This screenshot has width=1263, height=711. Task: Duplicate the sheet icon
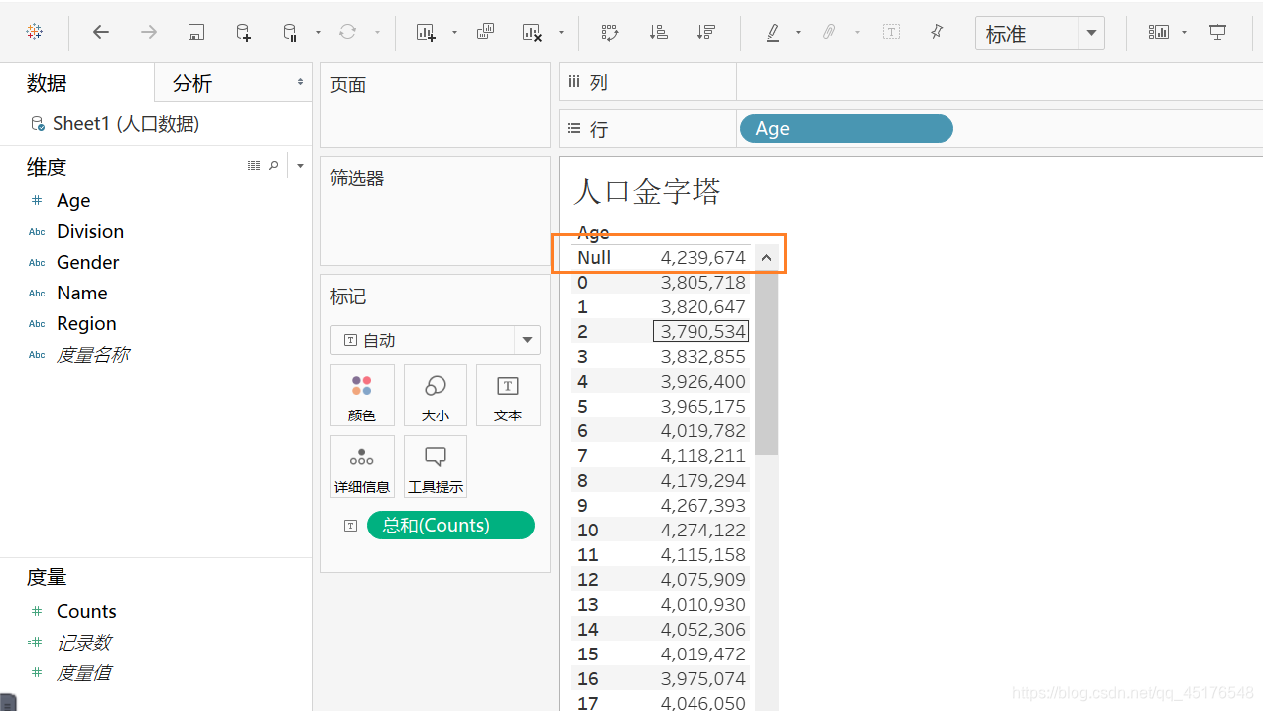click(485, 32)
